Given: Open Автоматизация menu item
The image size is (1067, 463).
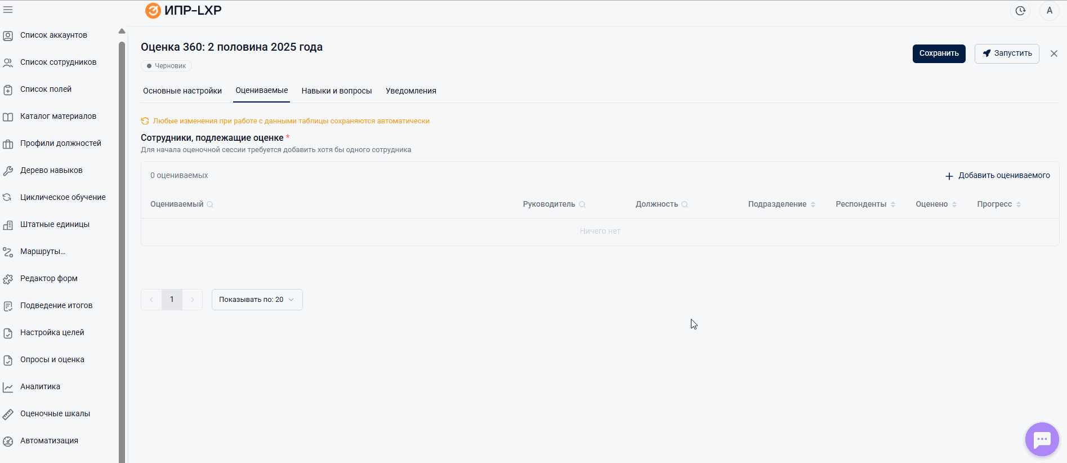Looking at the screenshot, I should pyautogui.click(x=49, y=441).
